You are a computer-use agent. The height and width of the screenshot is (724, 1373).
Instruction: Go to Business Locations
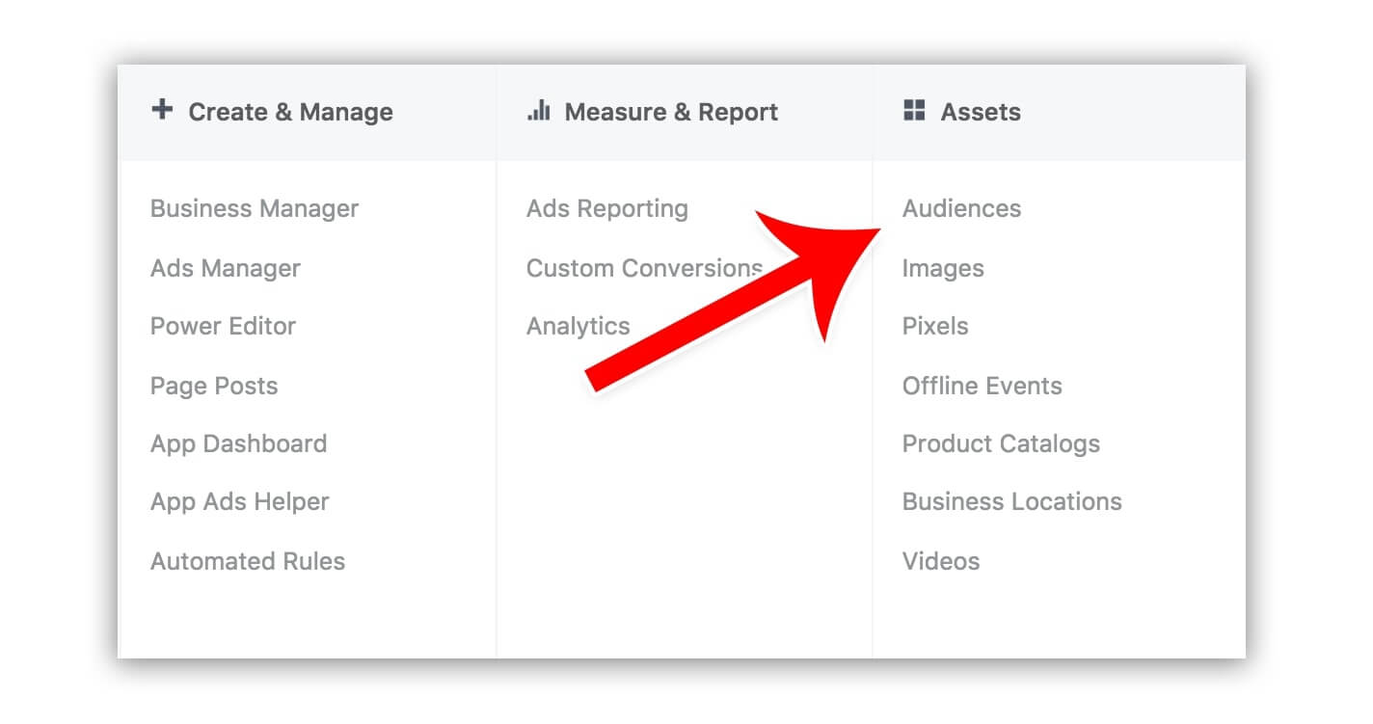1011,501
